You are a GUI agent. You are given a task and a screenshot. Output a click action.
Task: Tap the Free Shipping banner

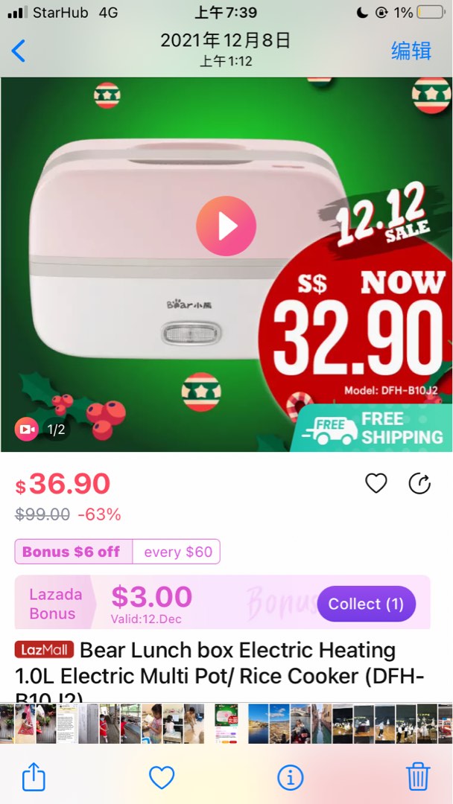[x=372, y=428]
